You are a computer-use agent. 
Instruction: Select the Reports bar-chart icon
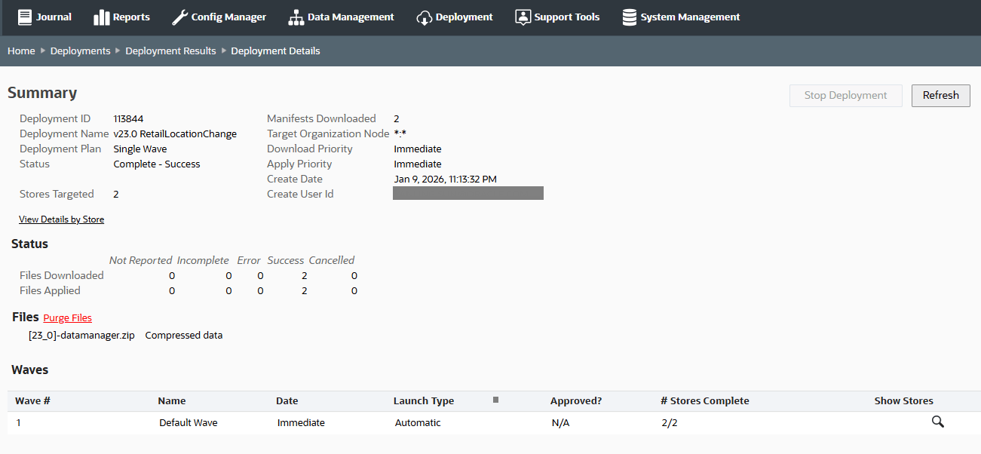102,16
